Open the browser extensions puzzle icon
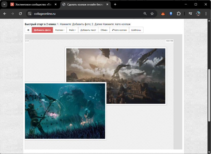 pos(179,14)
